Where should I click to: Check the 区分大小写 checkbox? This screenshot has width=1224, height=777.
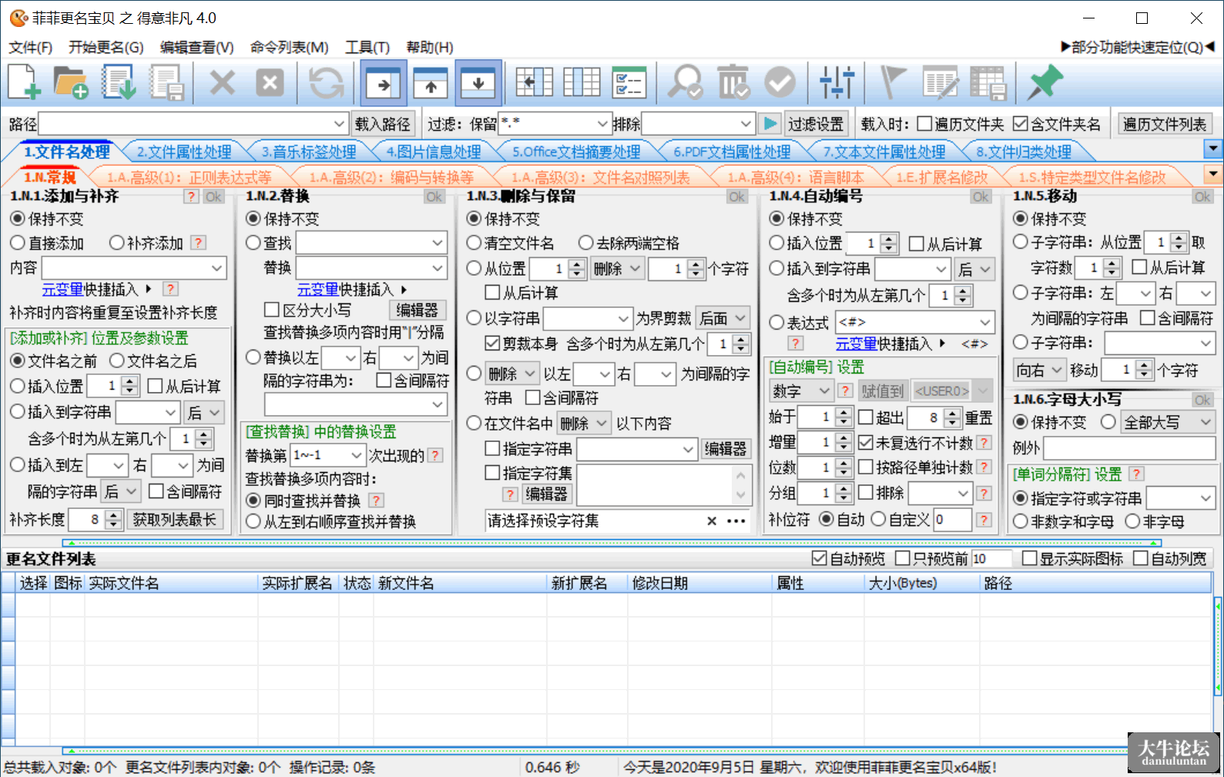[x=271, y=310]
